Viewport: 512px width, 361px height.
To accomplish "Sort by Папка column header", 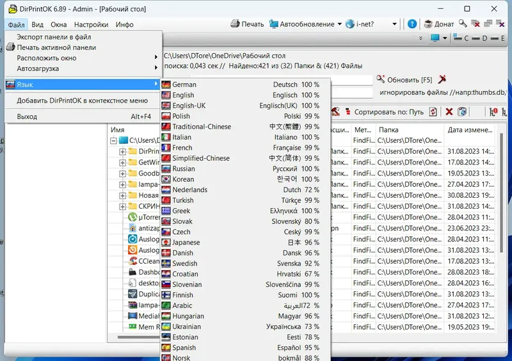I will click(410, 130).
